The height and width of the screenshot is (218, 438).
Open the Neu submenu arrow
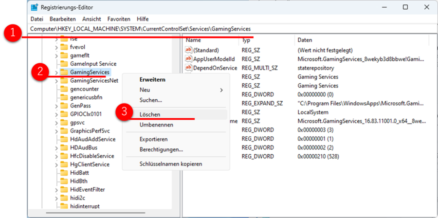click(221, 90)
